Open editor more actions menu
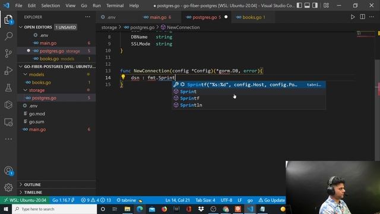The width and height of the screenshot is (380, 214). coord(372,17)
